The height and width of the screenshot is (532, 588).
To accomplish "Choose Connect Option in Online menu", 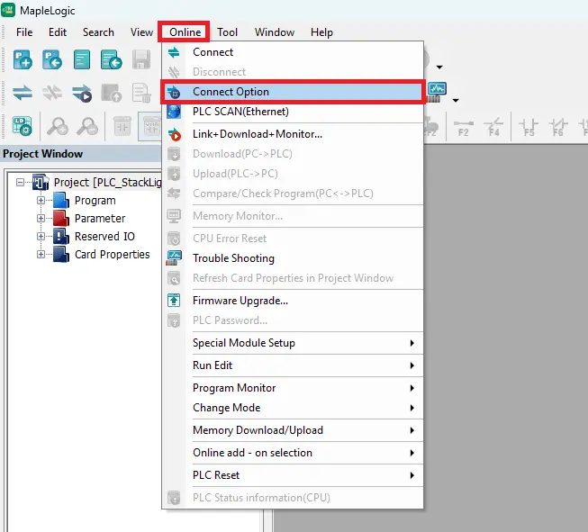I will [293, 92].
